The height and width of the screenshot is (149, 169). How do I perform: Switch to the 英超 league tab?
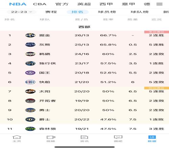tap(84, 4)
